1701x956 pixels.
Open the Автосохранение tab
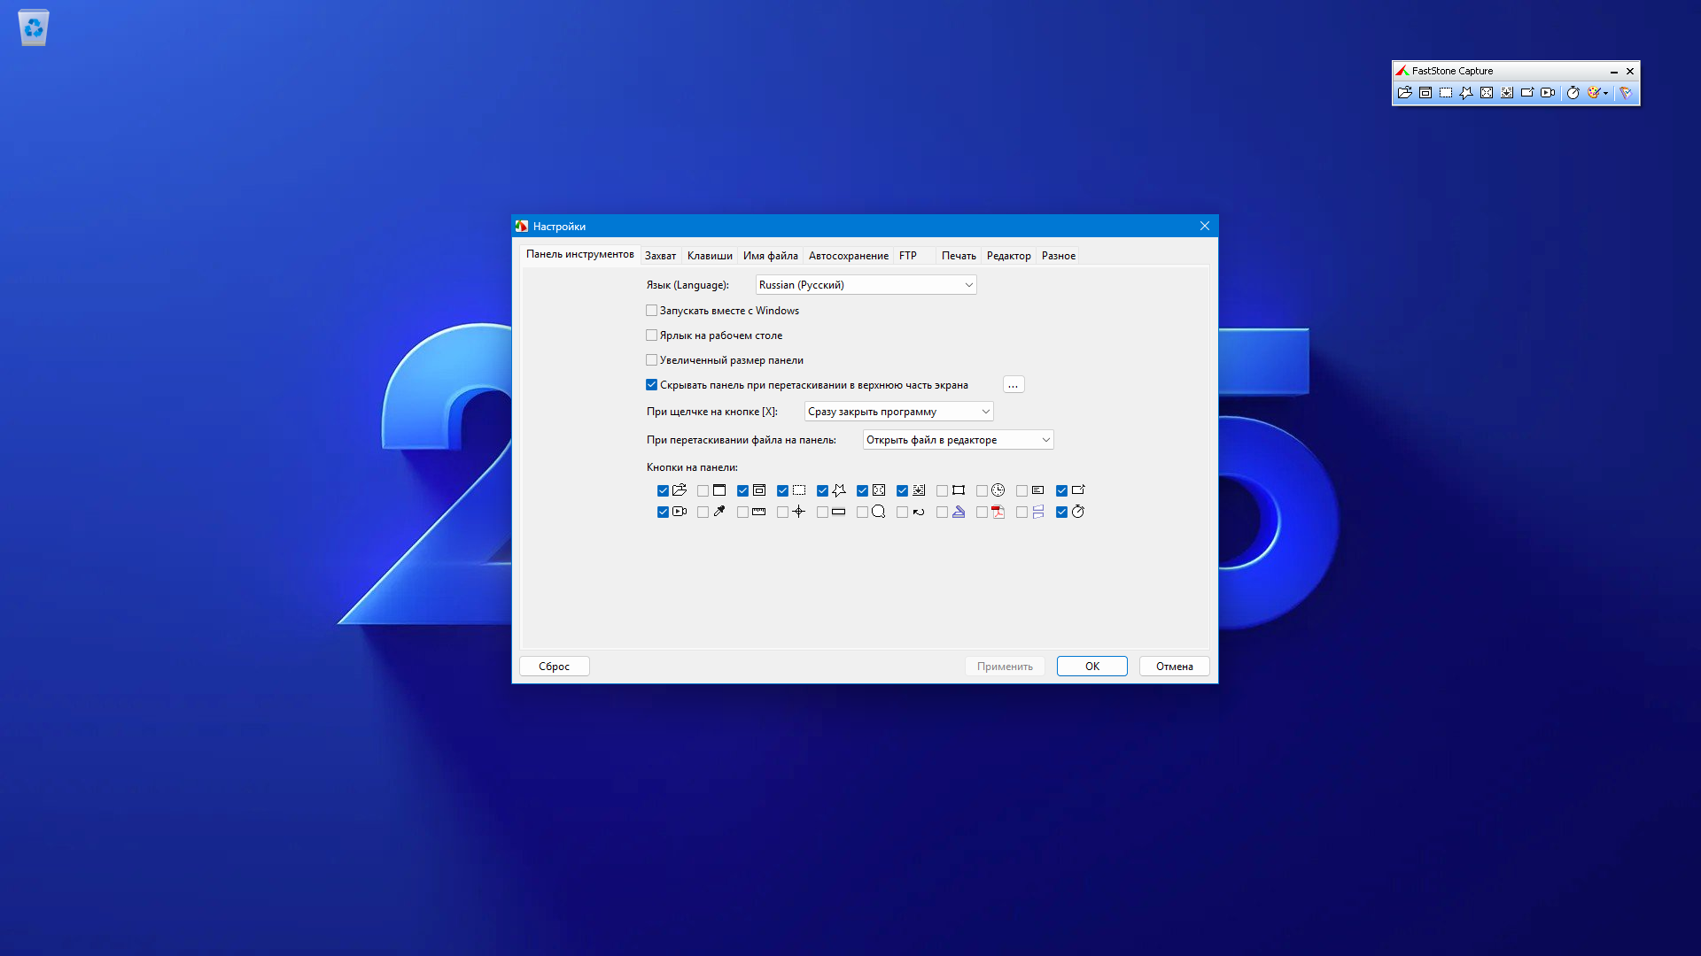[x=848, y=256]
